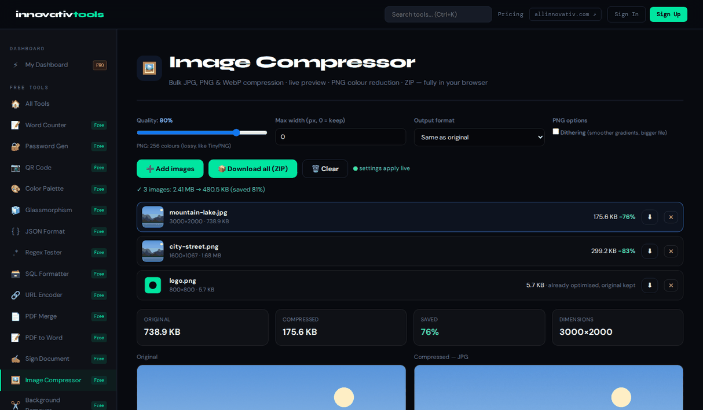703x410 pixels.
Task: Click the SQL Formatter icon
Action: [16, 274]
